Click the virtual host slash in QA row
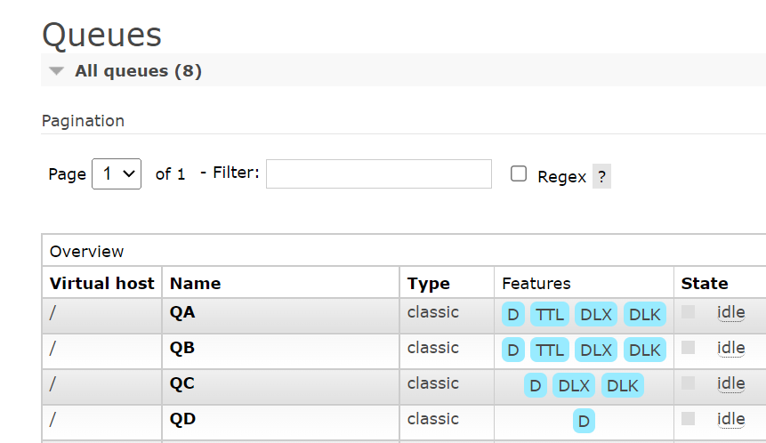 tap(52, 312)
